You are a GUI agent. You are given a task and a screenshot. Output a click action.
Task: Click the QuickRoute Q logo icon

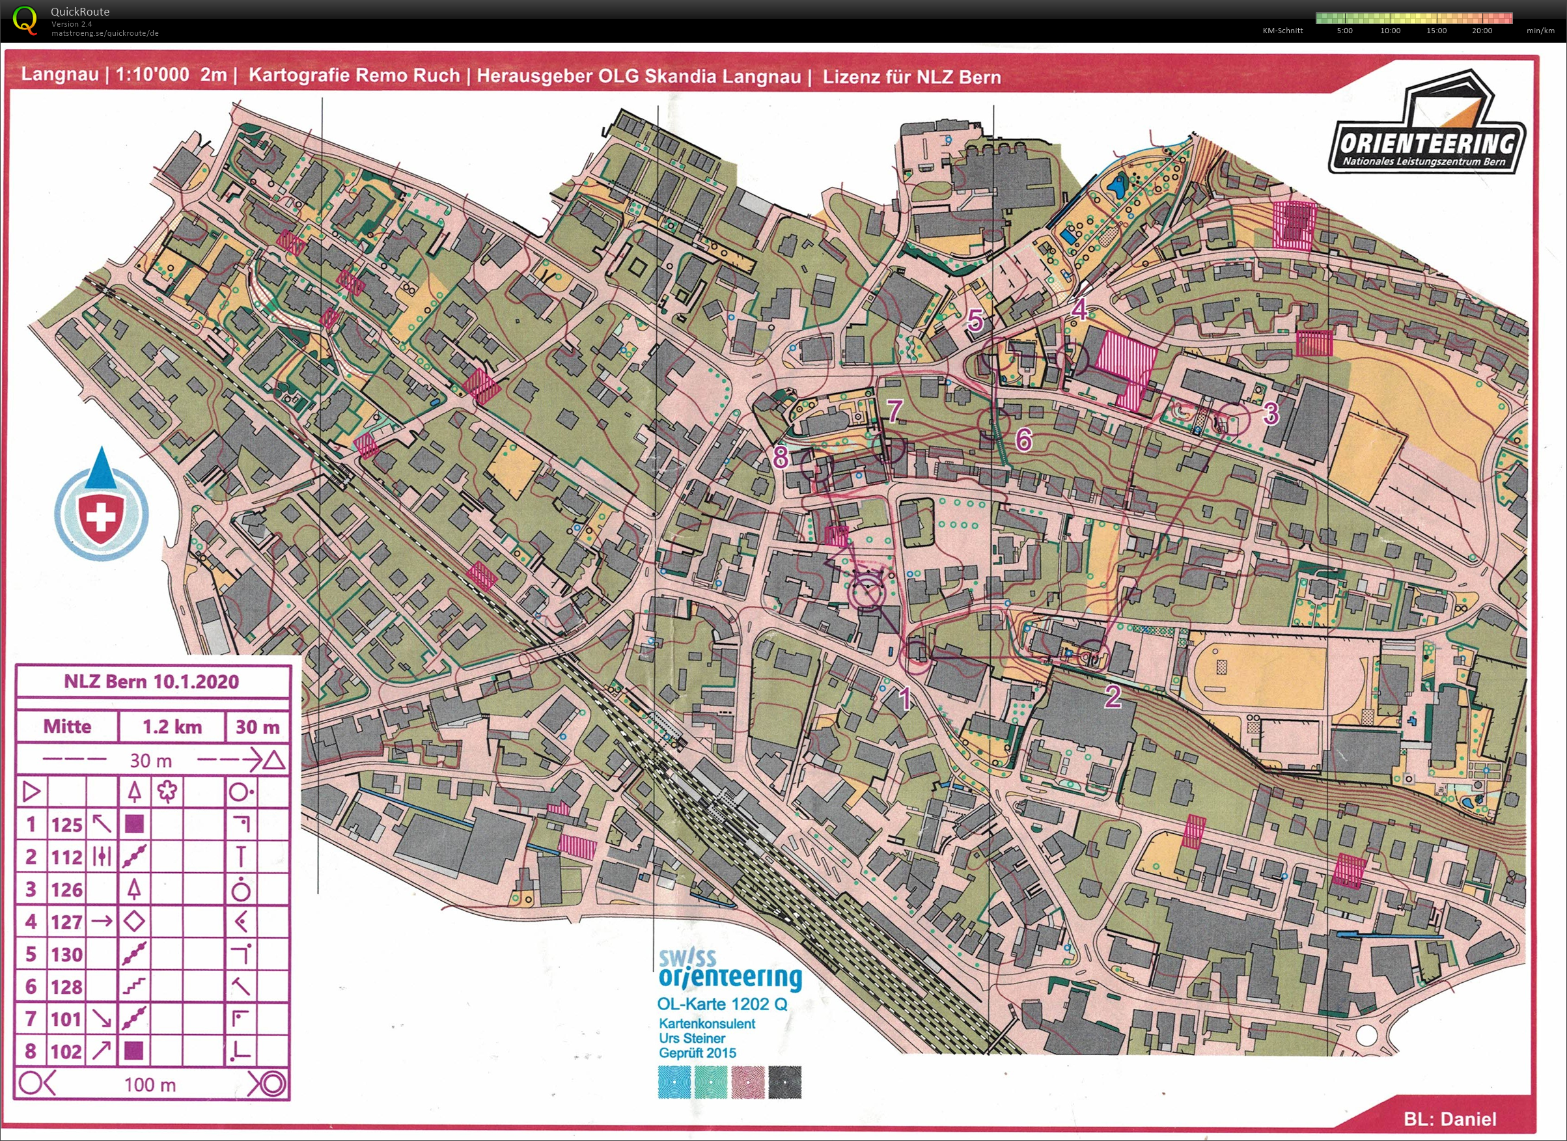point(25,20)
